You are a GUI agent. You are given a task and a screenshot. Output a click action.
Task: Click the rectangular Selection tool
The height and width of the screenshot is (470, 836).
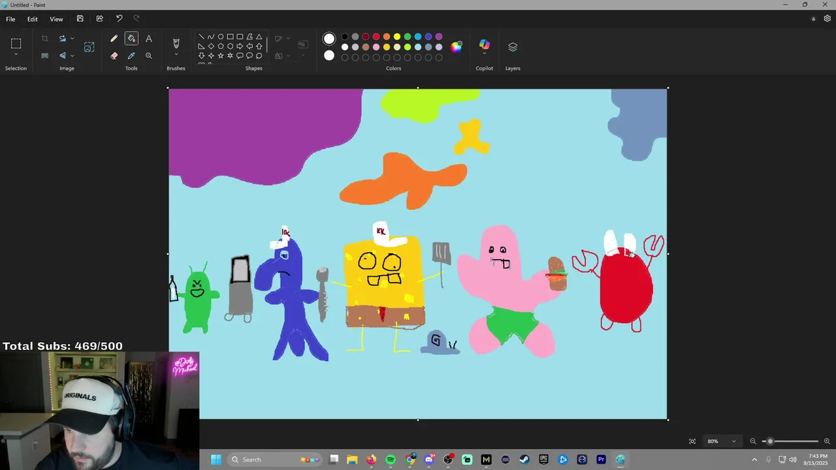(16, 43)
